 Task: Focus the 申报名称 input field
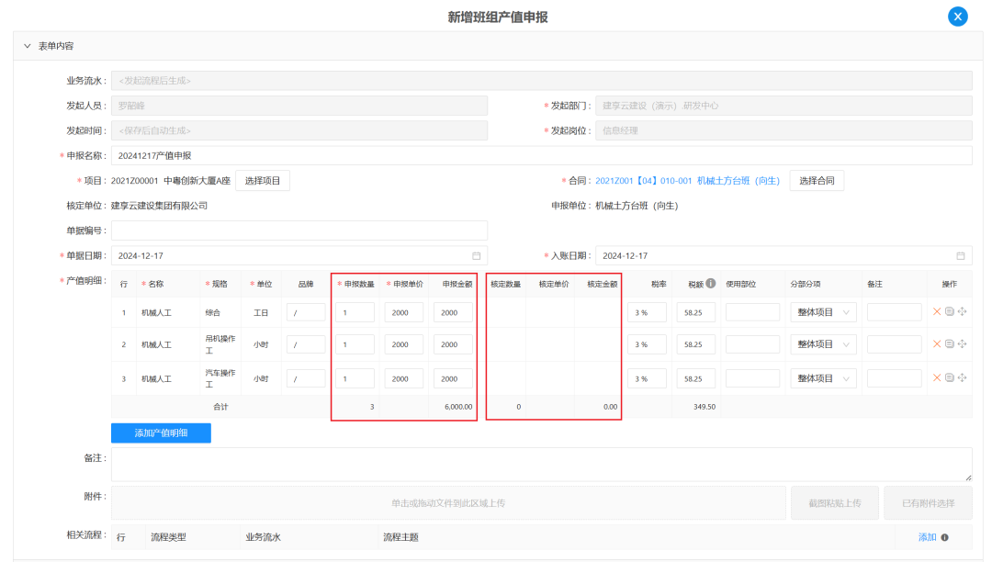coord(541,156)
